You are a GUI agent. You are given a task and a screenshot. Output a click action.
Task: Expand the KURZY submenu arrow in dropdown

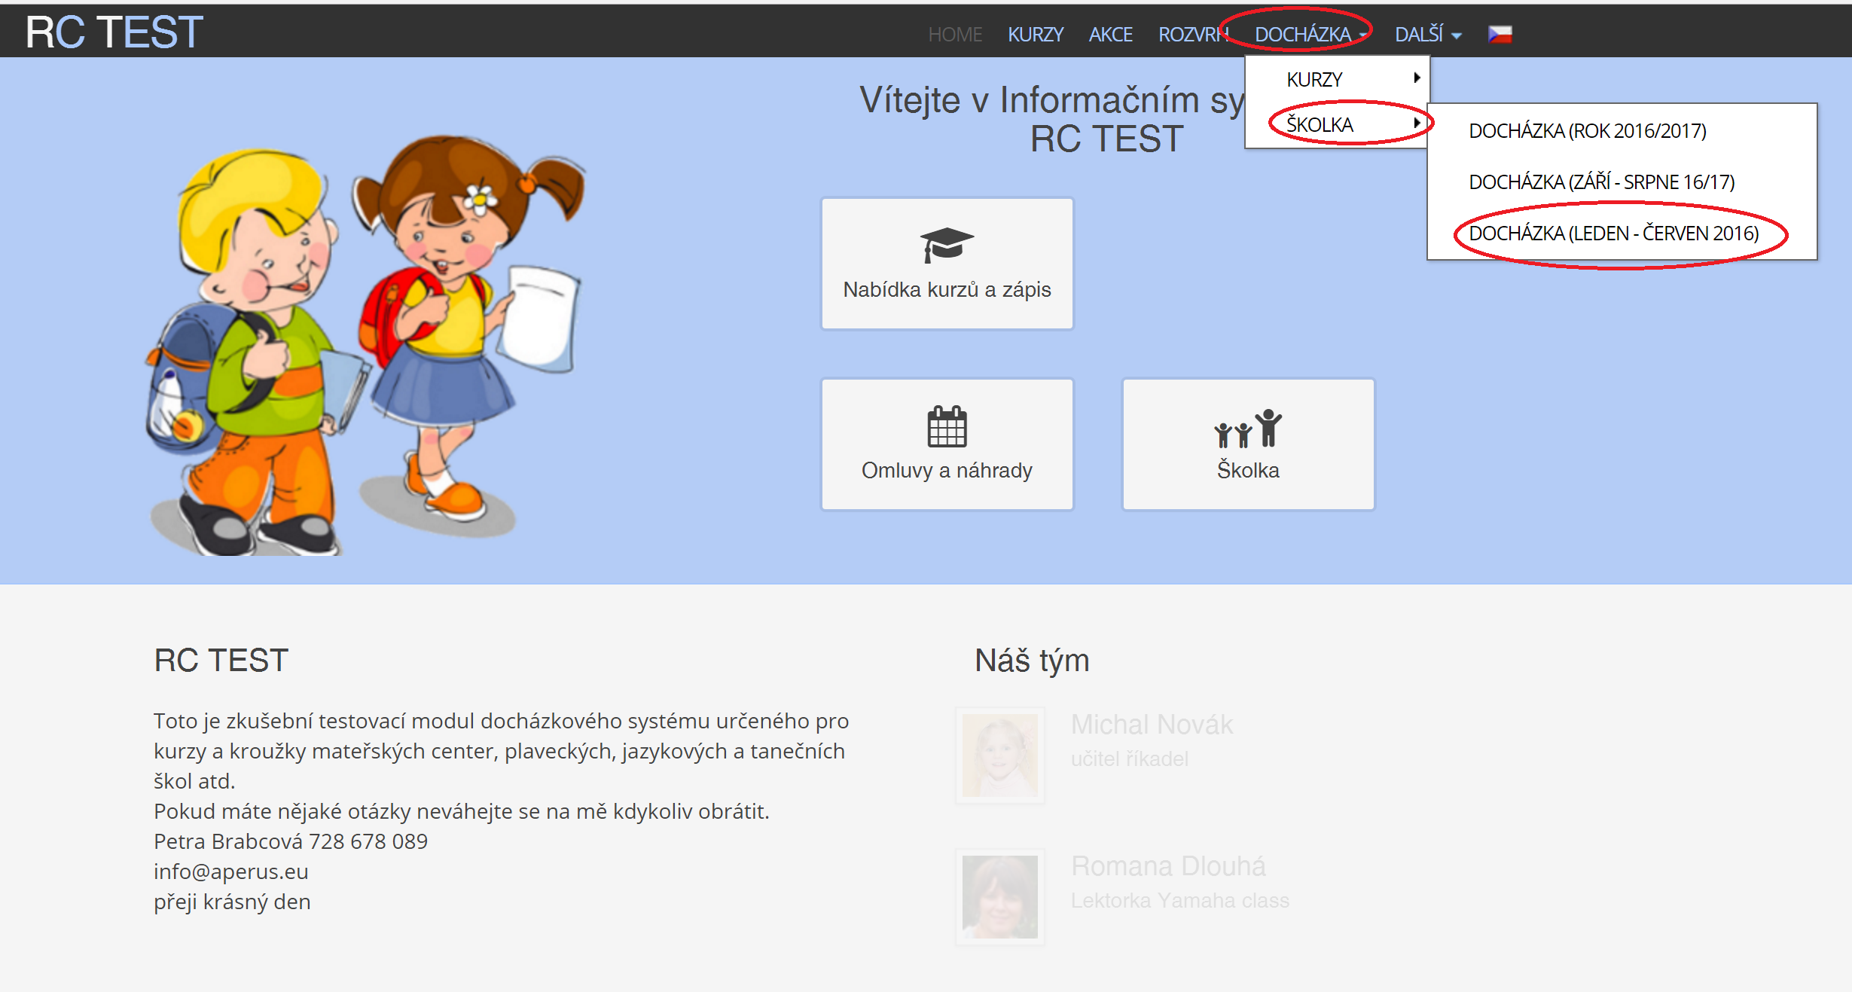[x=1416, y=78]
